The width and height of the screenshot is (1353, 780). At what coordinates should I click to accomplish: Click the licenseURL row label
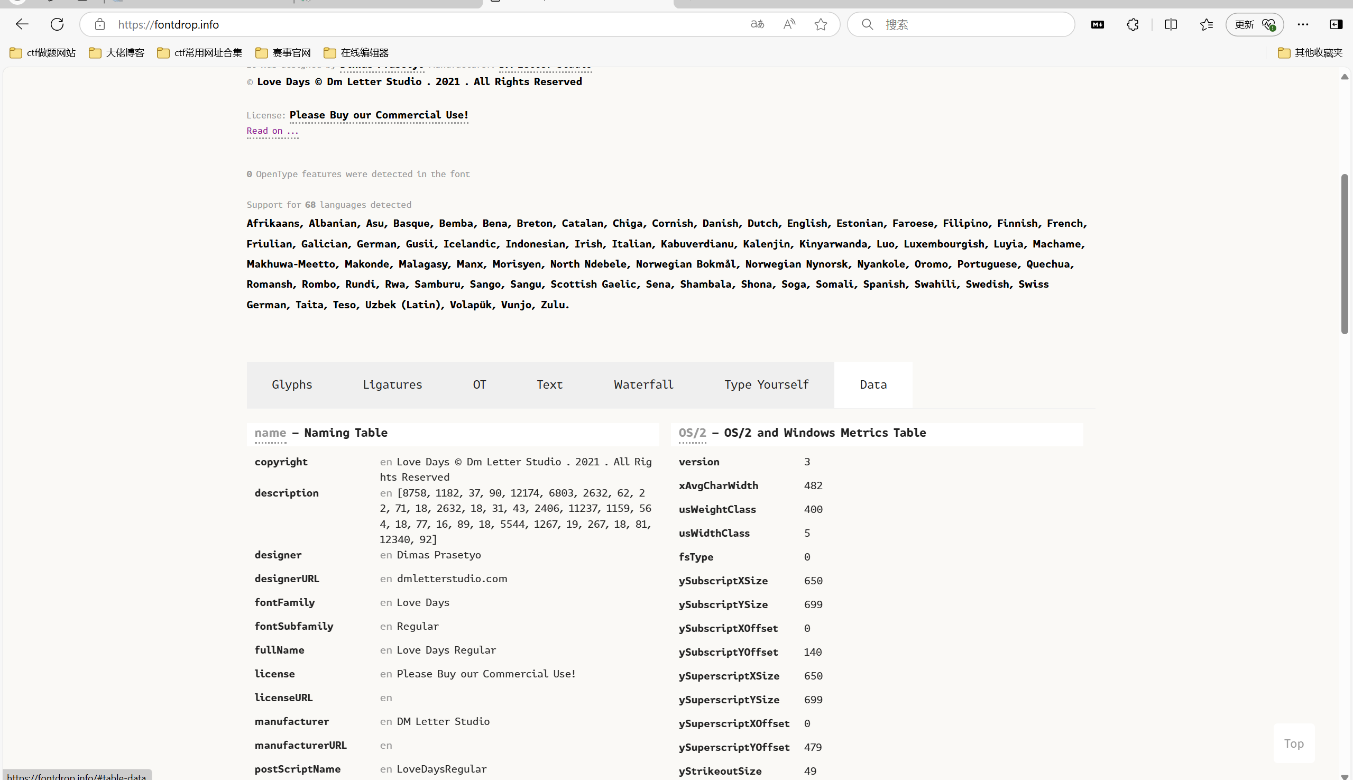point(283,698)
